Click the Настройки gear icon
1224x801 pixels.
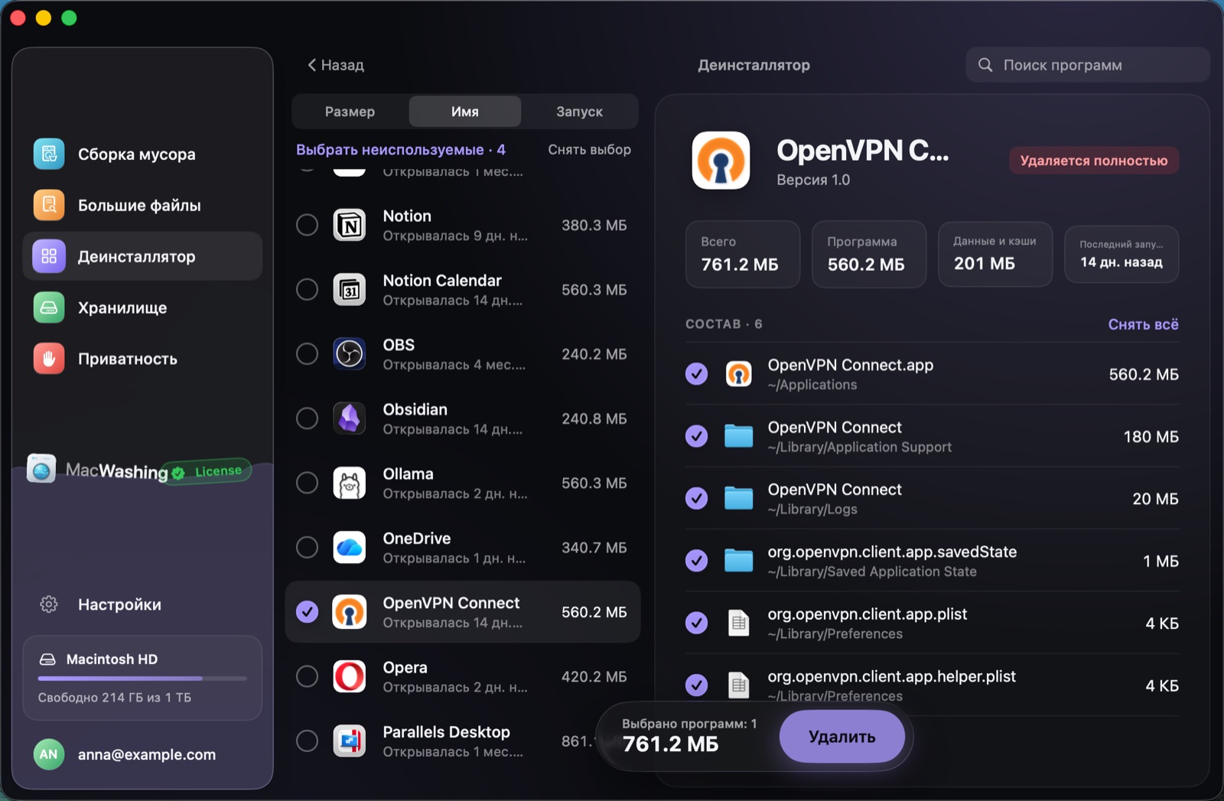(49, 604)
